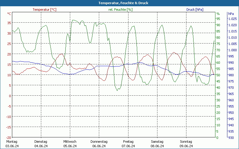Click the '%' unit label on humidity axis
Image resolution: width=239 pixels, height=149 pixels.
coord(218,14)
